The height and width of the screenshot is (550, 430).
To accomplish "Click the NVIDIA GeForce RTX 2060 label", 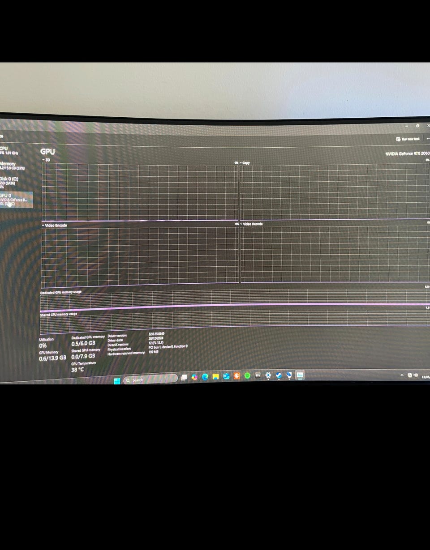I will point(407,154).
